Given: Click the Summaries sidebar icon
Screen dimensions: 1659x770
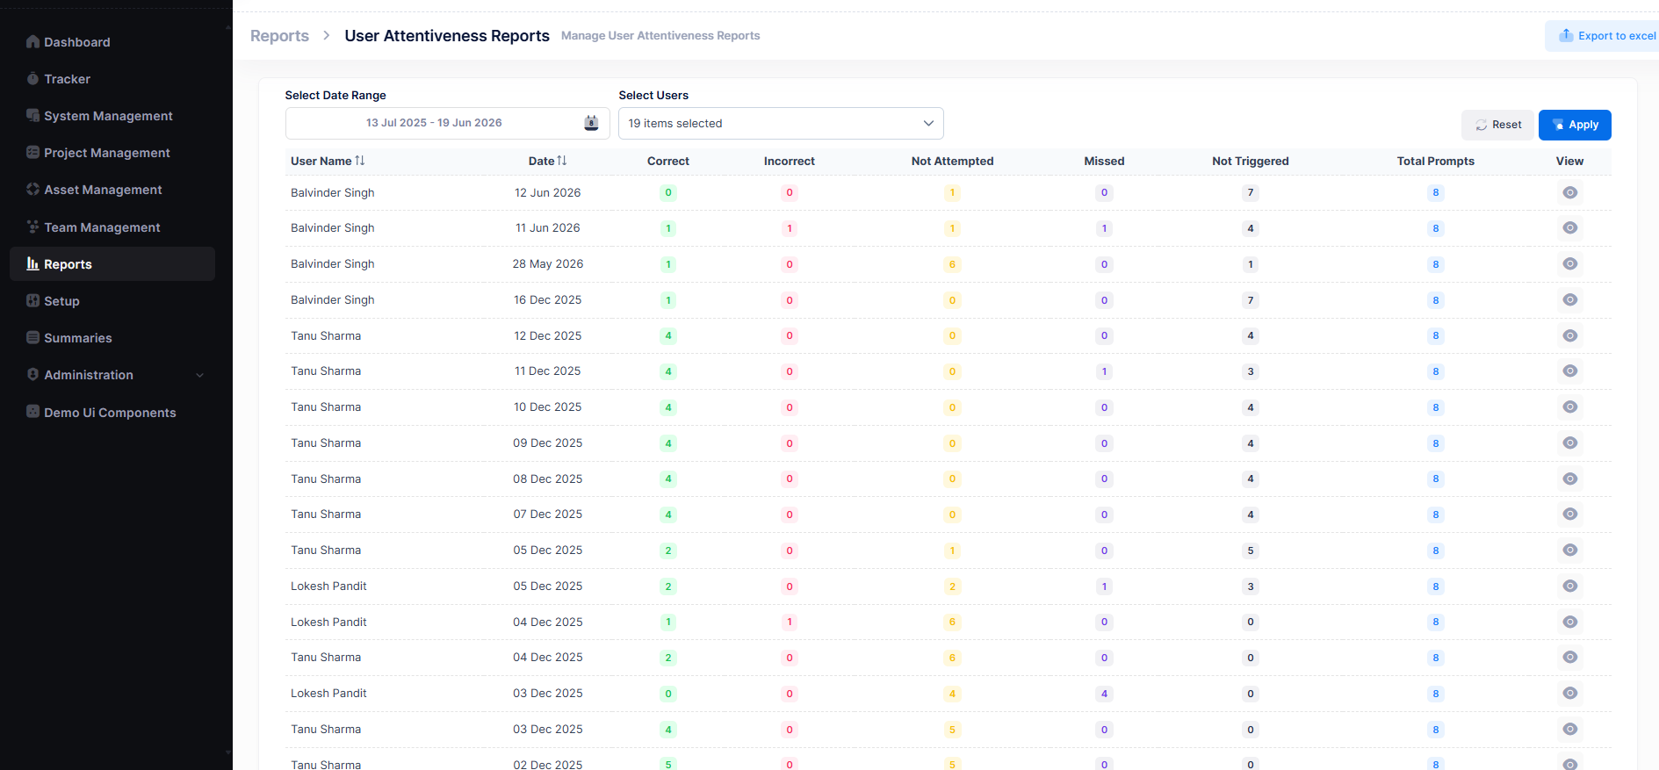Looking at the screenshot, I should [x=33, y=337].
